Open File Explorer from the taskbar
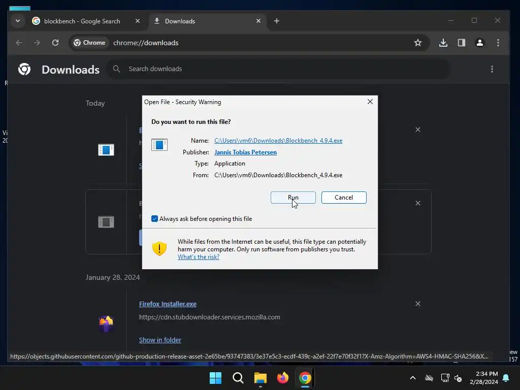This screenshot has height=390, width=520. pos(261,378)
